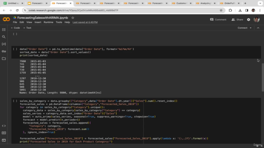
Task: Close the active Forecasting tab
Action: pyautogui.click(x=71, y=3)
